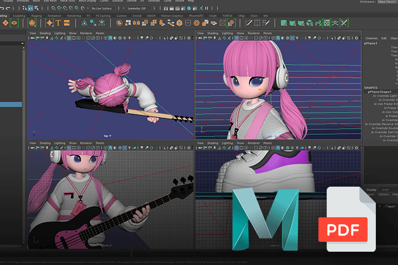This screenshot has width=398, height=265.
Task: Click Select Camera icon in top-left viewport toolbar
Action: tap(33, 38)
